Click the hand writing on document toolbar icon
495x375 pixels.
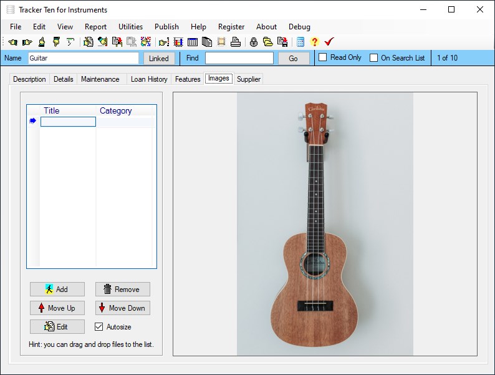click(89, 42)
